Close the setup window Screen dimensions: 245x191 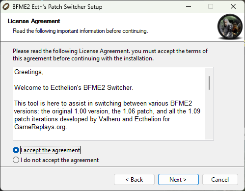[233, 7]
